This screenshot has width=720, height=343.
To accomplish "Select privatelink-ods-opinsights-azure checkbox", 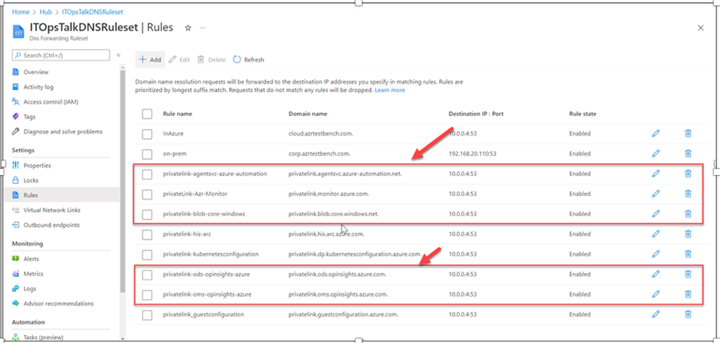I will click(x=147, y=275).
